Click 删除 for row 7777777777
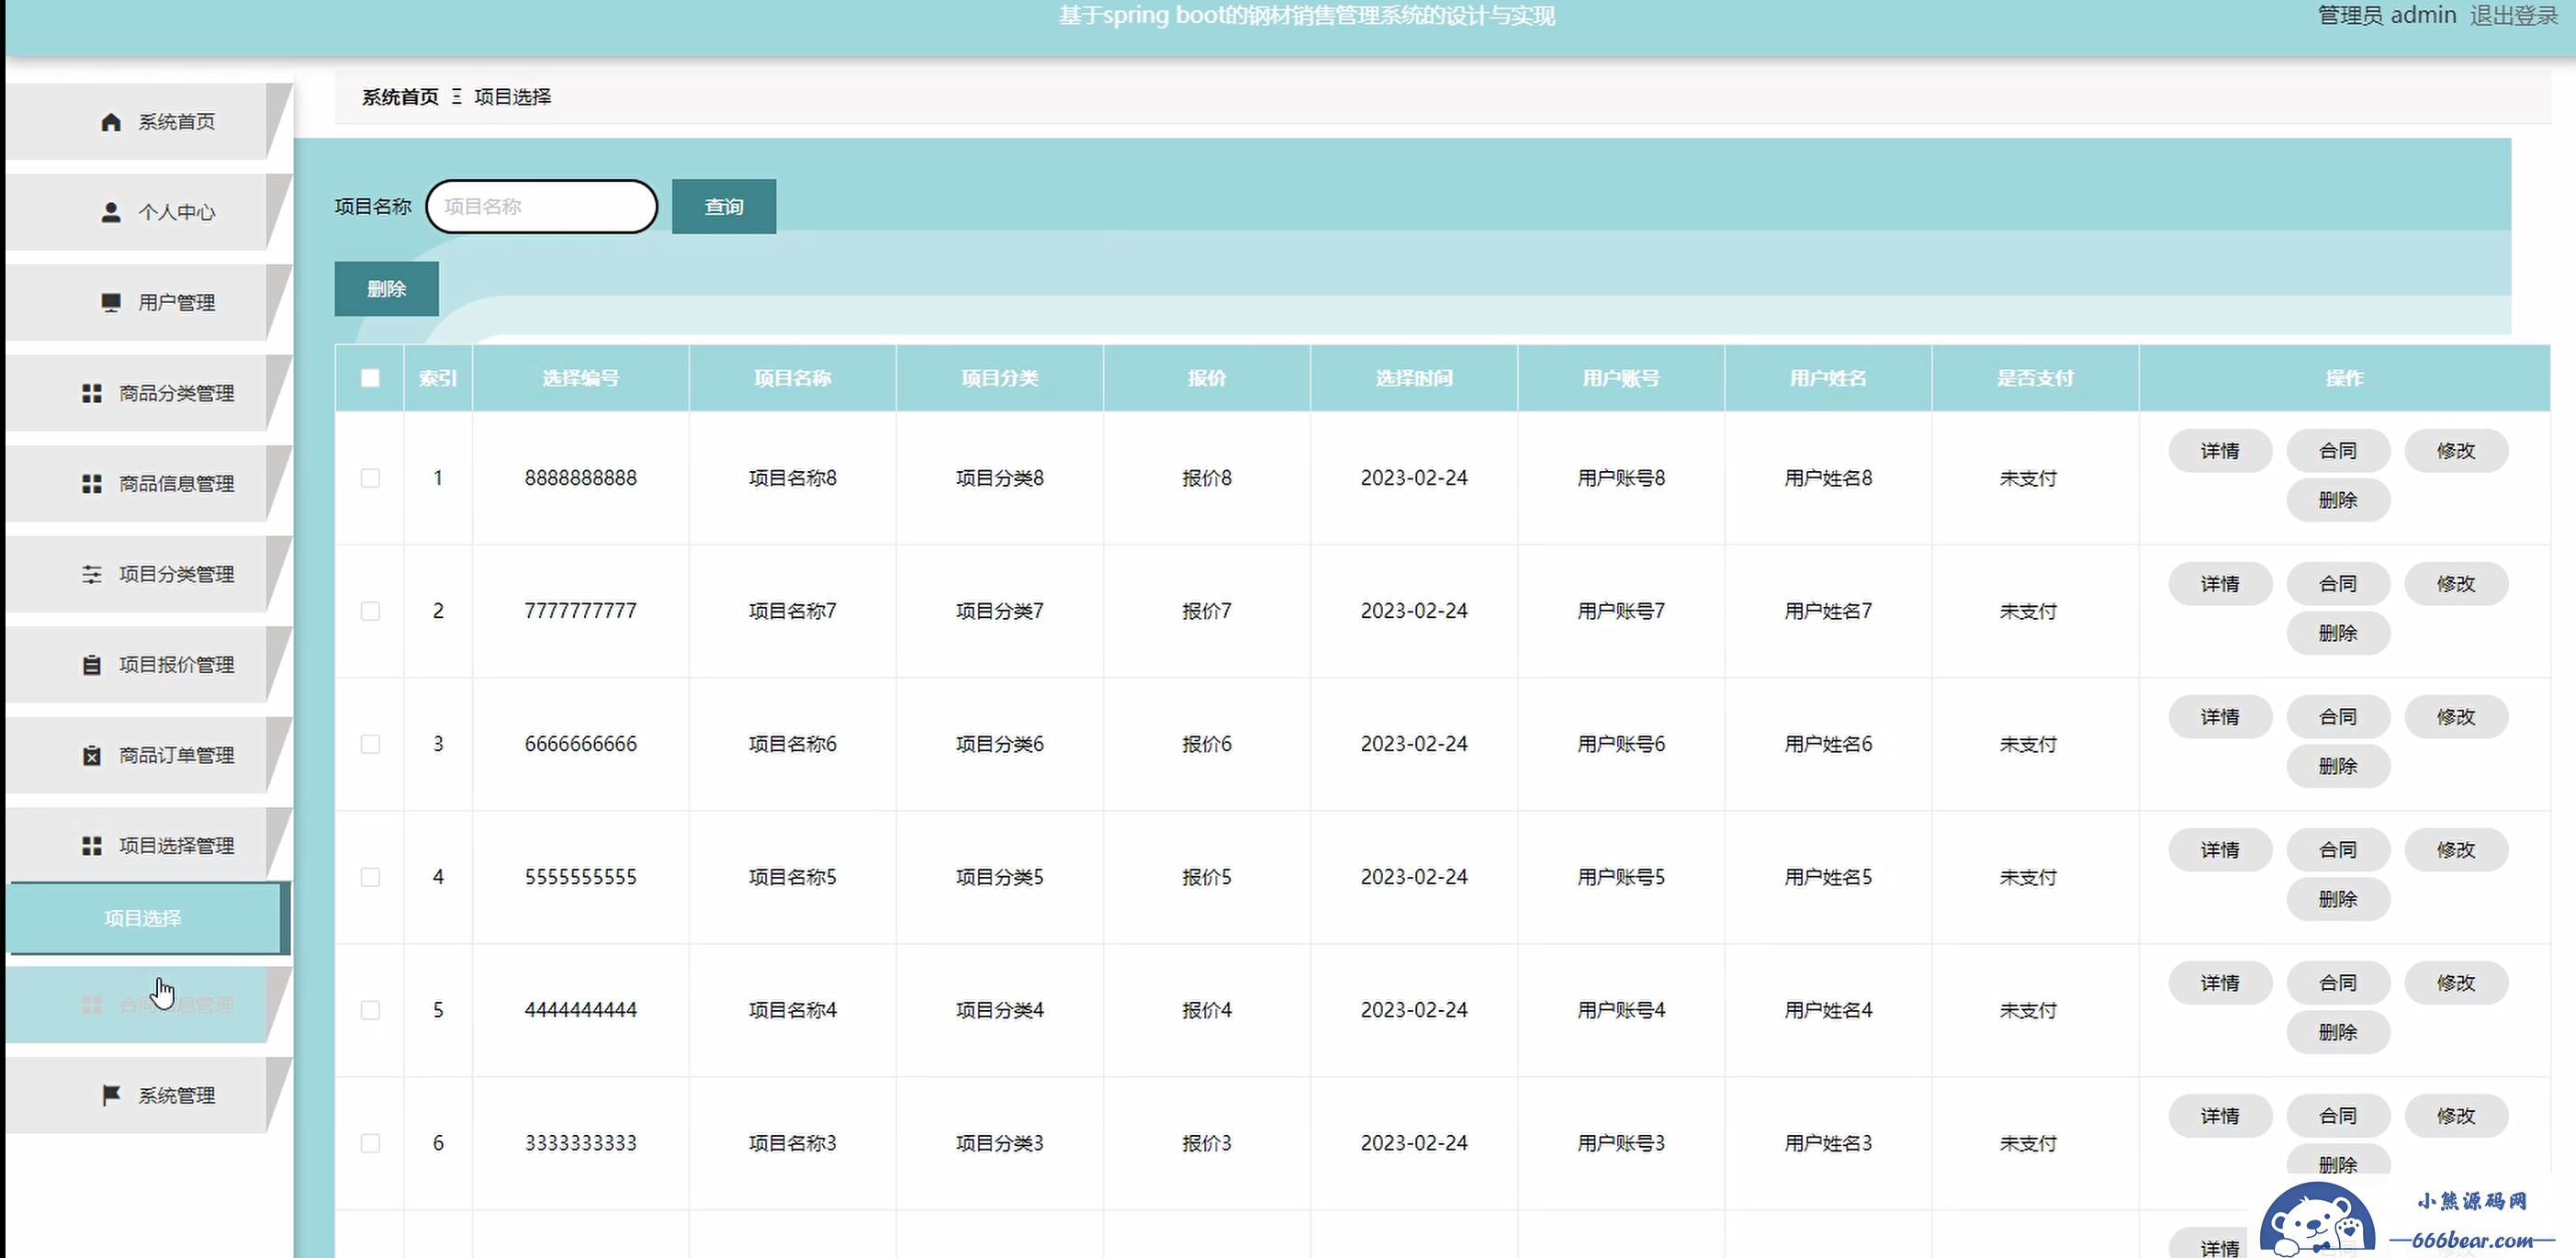Viewport: 2576px width, 1258px height. point(2338,633)
